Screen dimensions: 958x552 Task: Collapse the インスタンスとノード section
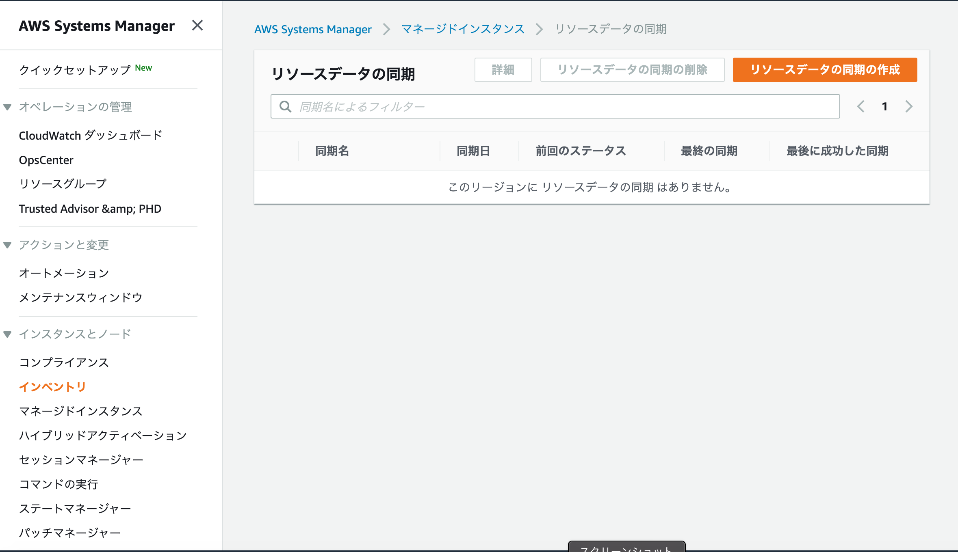pos(7,334)
